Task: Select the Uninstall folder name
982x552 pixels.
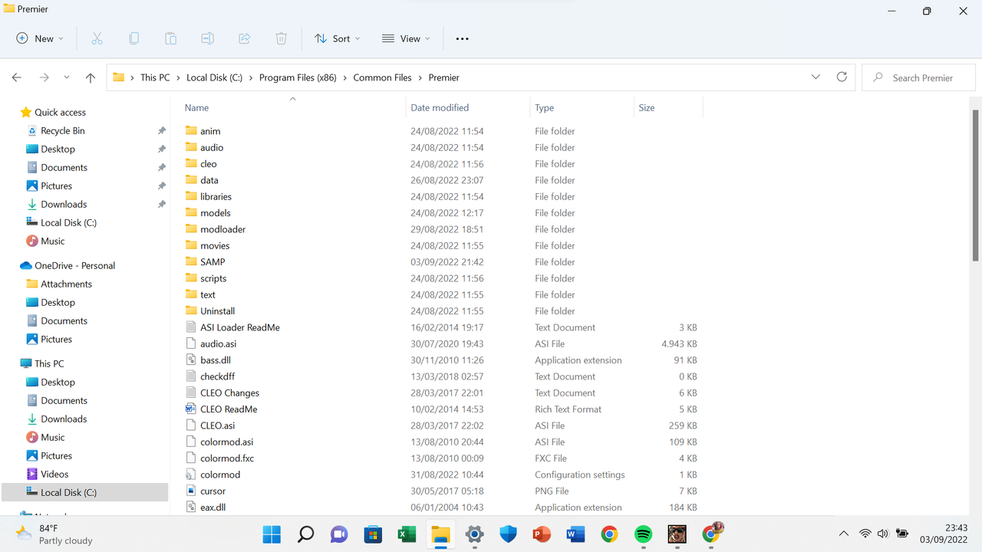Action: [x=218, y=311]
